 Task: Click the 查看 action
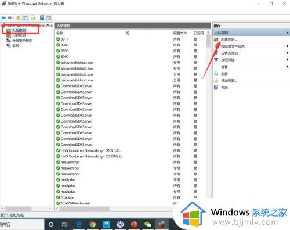pos(224,67)
